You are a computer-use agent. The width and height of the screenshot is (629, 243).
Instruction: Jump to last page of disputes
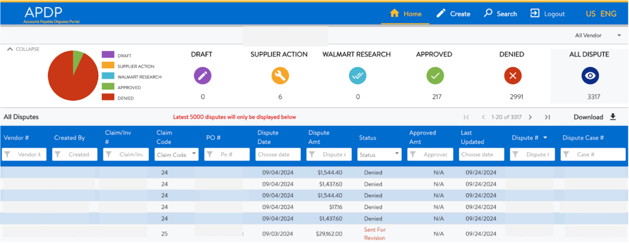tap(547, 117)
